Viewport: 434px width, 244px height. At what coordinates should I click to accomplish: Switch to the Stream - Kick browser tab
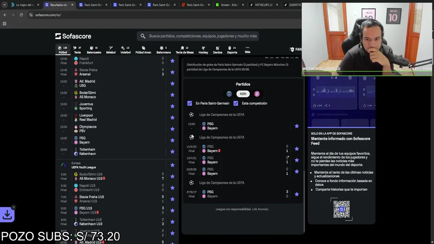(230, 5)
